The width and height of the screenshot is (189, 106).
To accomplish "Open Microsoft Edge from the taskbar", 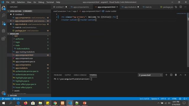I will (18, 103).
